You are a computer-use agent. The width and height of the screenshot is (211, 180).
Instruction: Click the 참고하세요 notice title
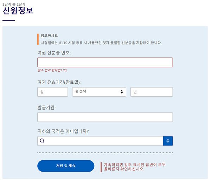[49, 36]
